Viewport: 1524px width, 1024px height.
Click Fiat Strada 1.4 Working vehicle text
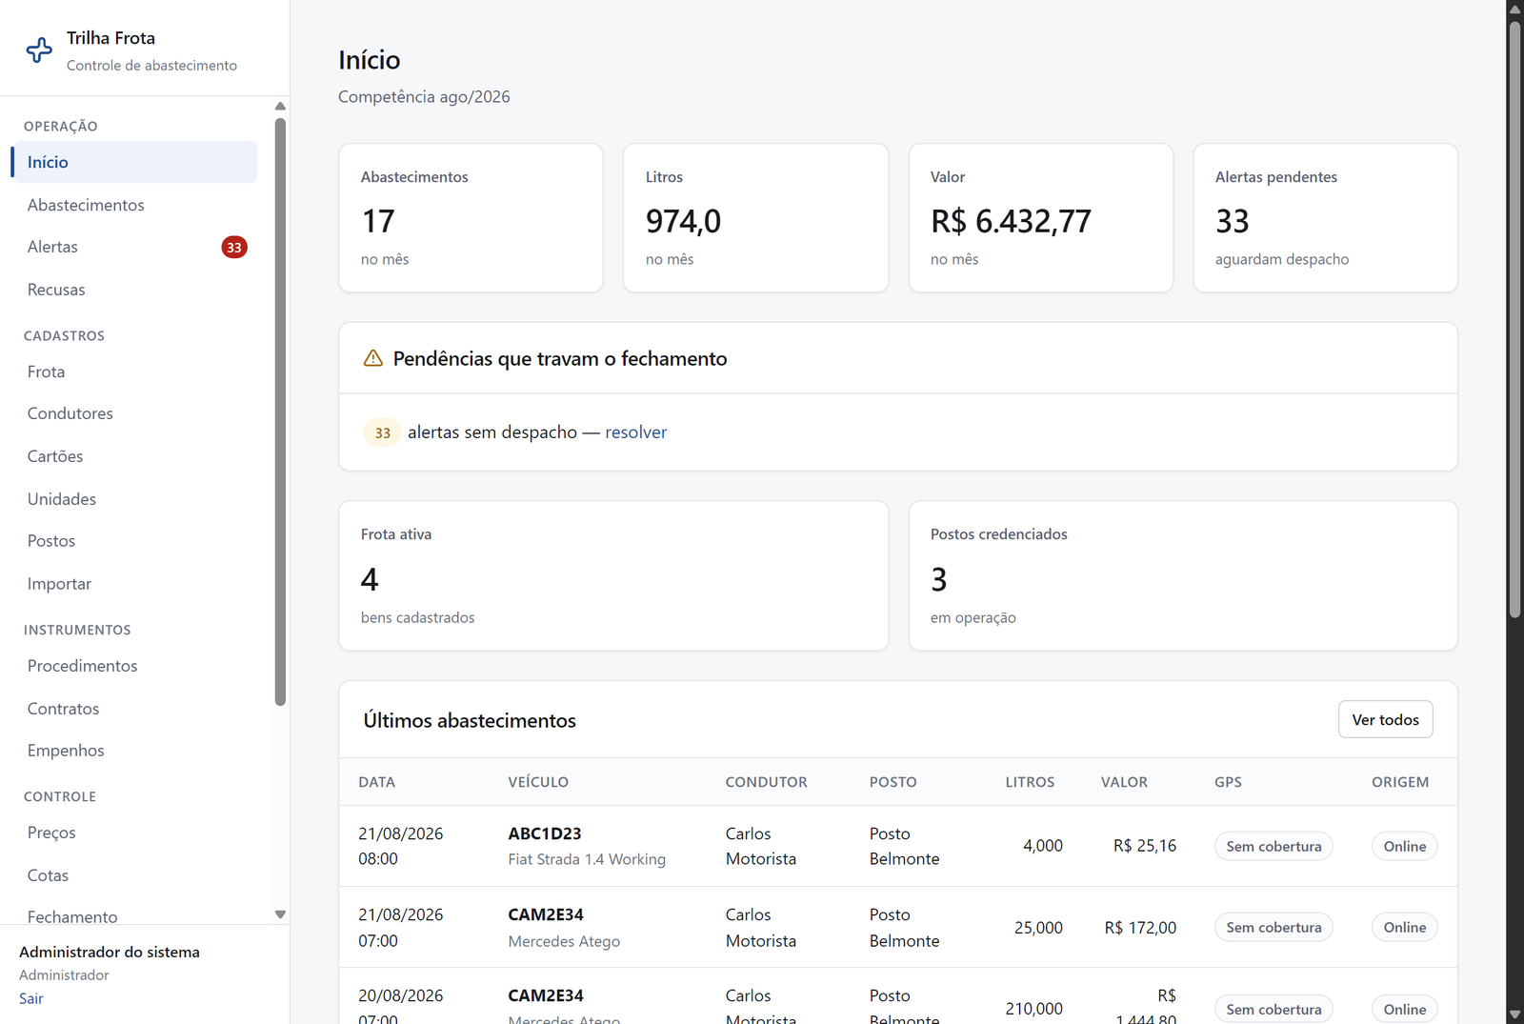[587, 859]
